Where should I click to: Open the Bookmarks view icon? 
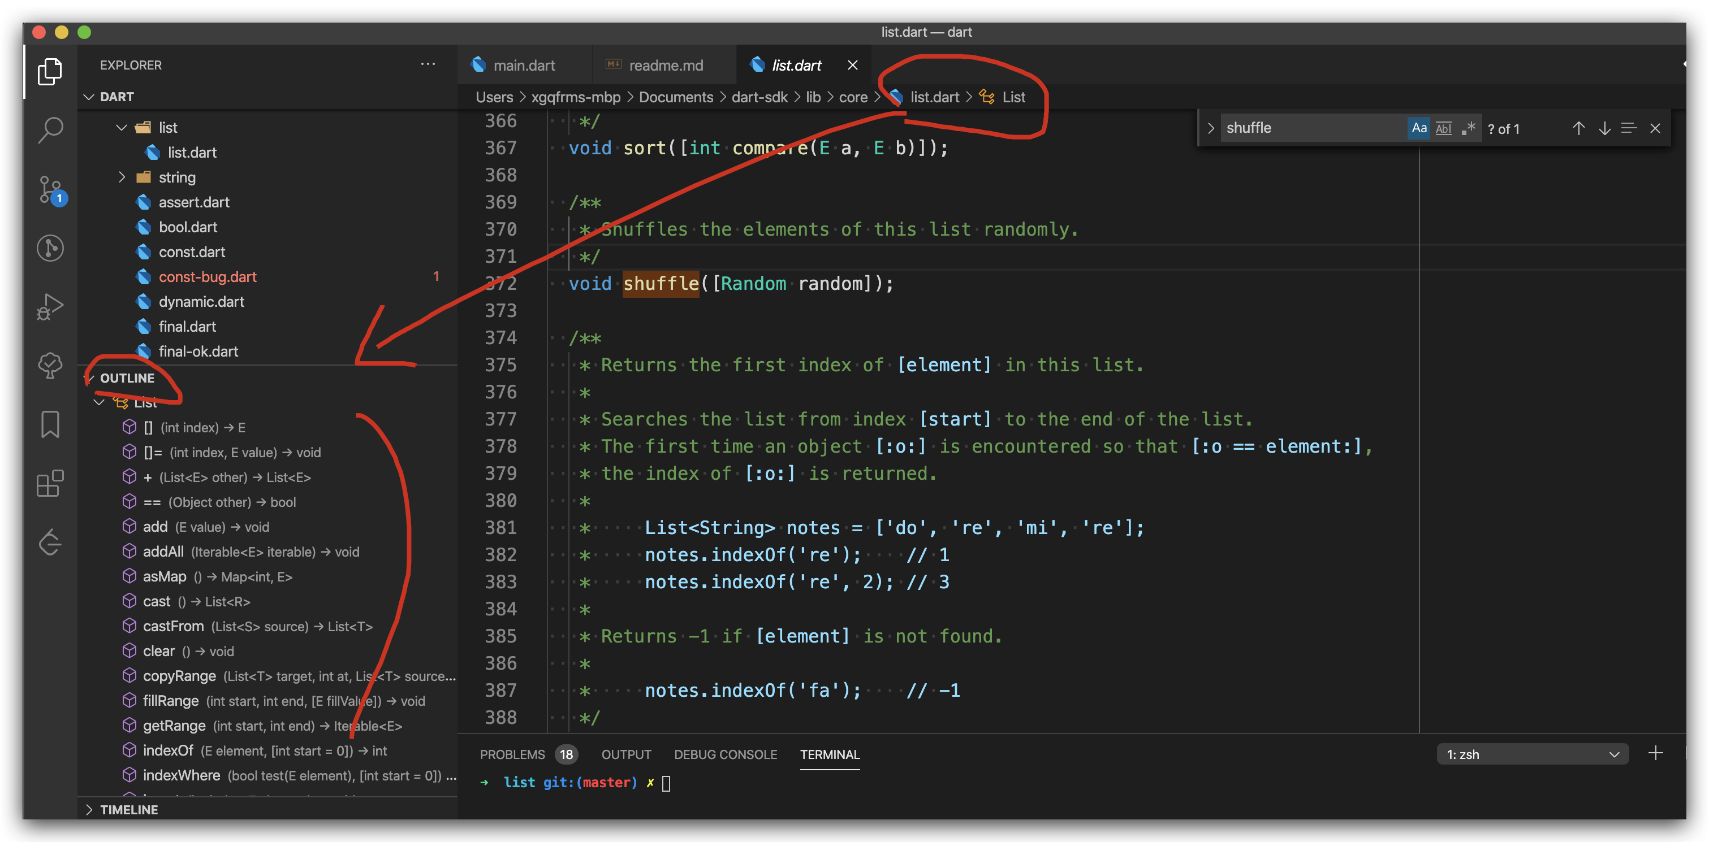click(x=50, y=424)
